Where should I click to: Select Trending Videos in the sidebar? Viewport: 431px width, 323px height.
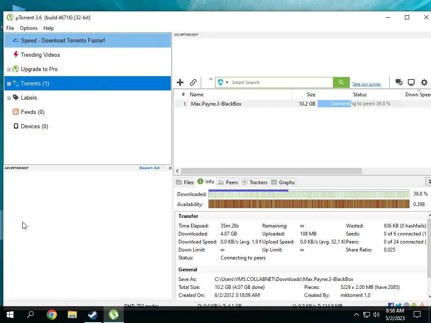coord(88,55)
